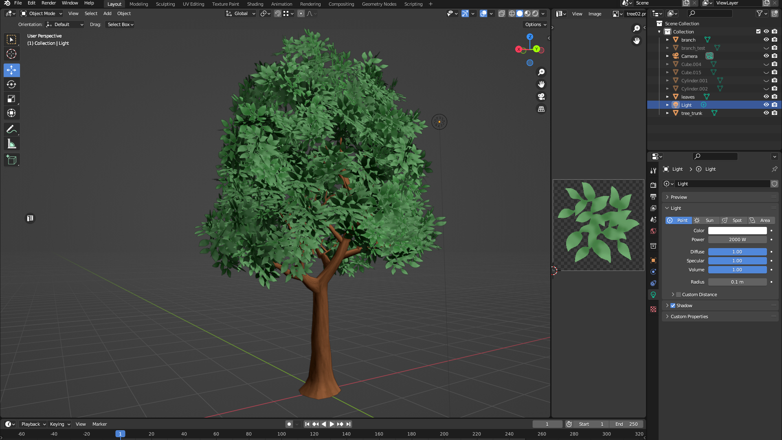Click the white light Color swatch

[737, 231]
